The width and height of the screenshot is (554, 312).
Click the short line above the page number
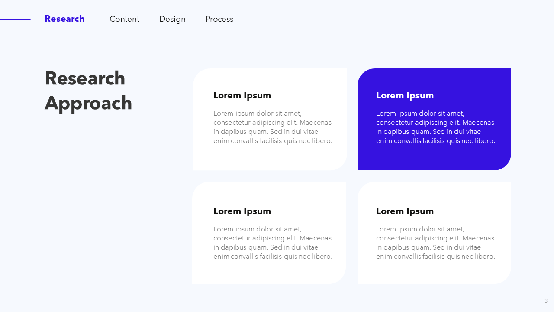pos(546,292)
